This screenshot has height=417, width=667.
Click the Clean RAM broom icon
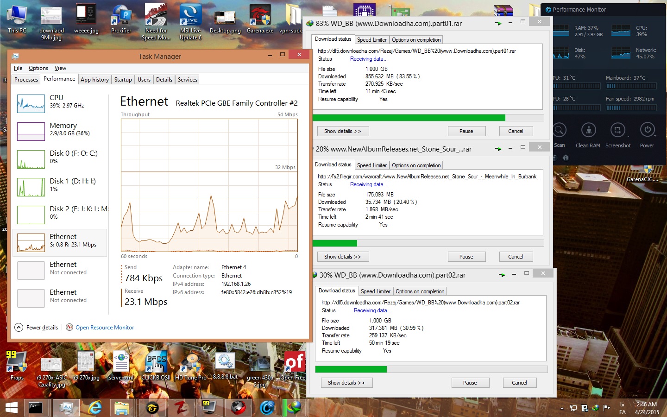click(x=588, y=130)
